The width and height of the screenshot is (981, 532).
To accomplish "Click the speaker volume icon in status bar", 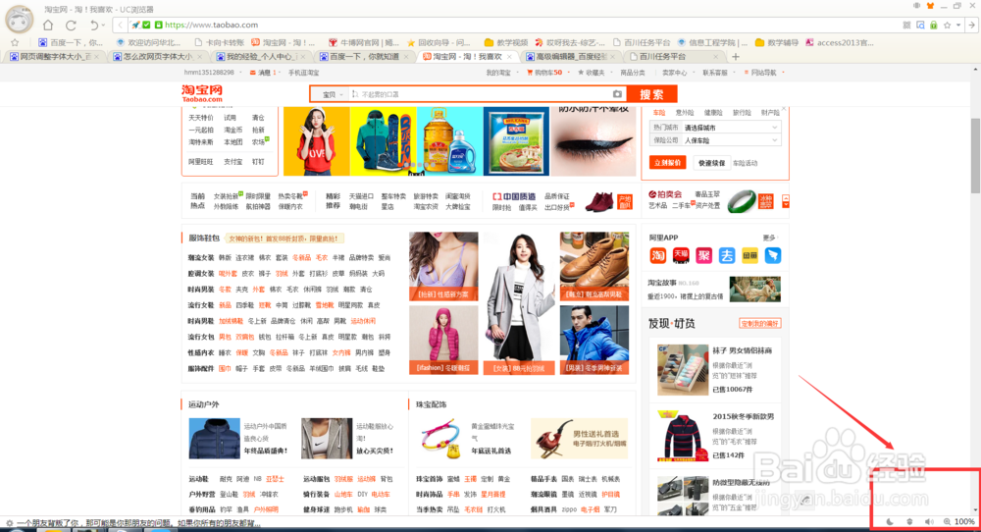I will 929,521.
